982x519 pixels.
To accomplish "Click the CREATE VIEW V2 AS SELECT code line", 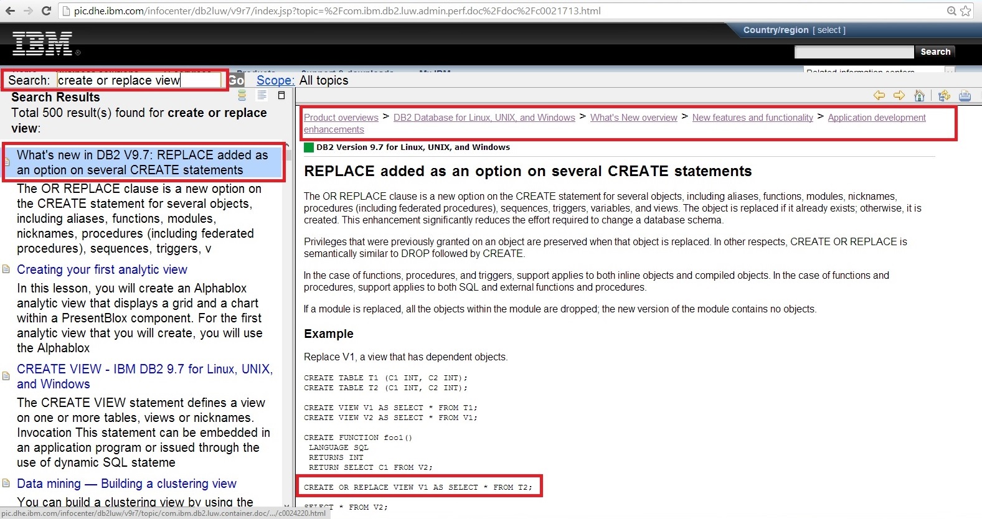I will coord(390,418).
